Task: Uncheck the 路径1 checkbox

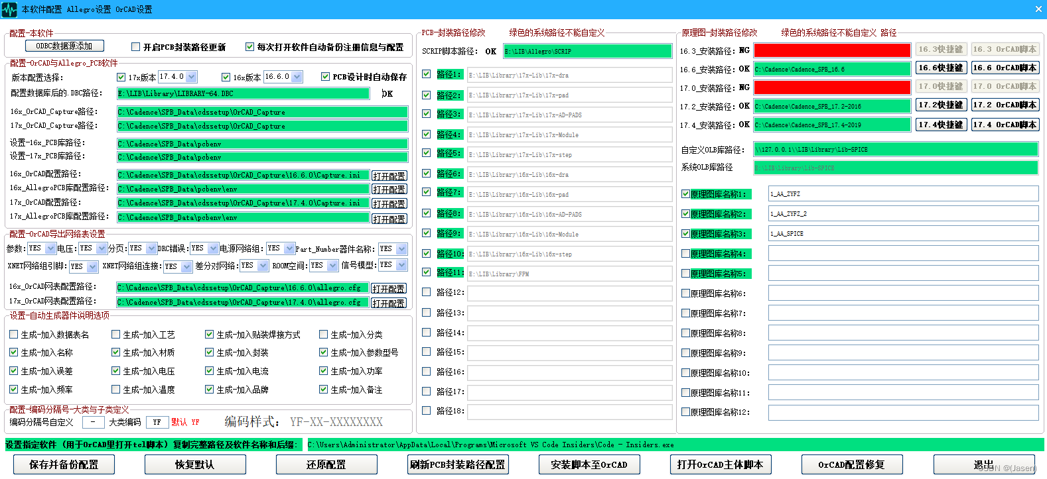Action: [x=427, y=74]
